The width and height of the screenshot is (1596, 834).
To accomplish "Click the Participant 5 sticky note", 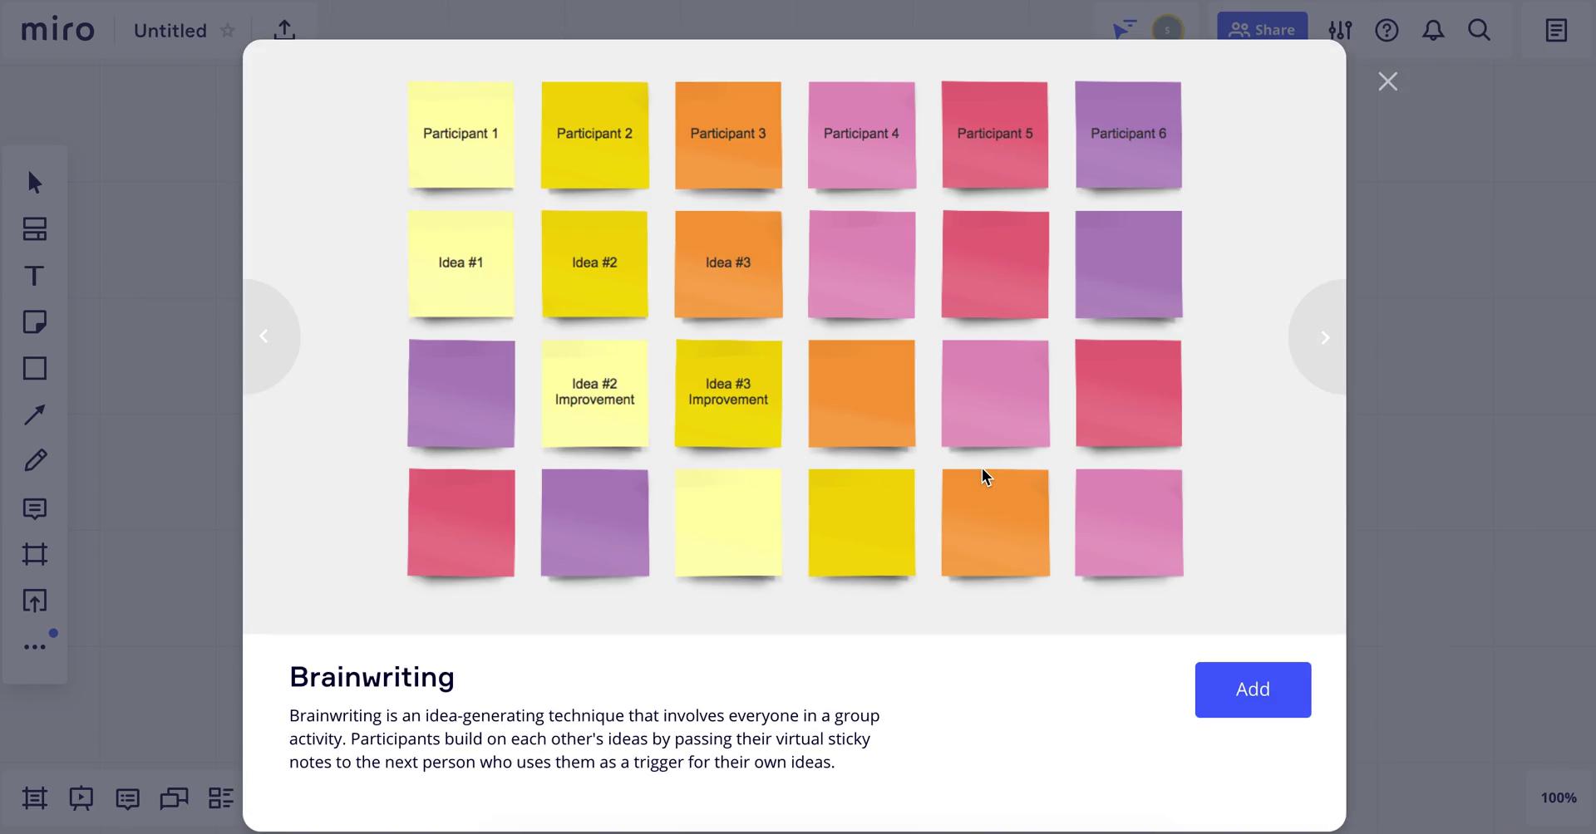I will tap(995, 135).
